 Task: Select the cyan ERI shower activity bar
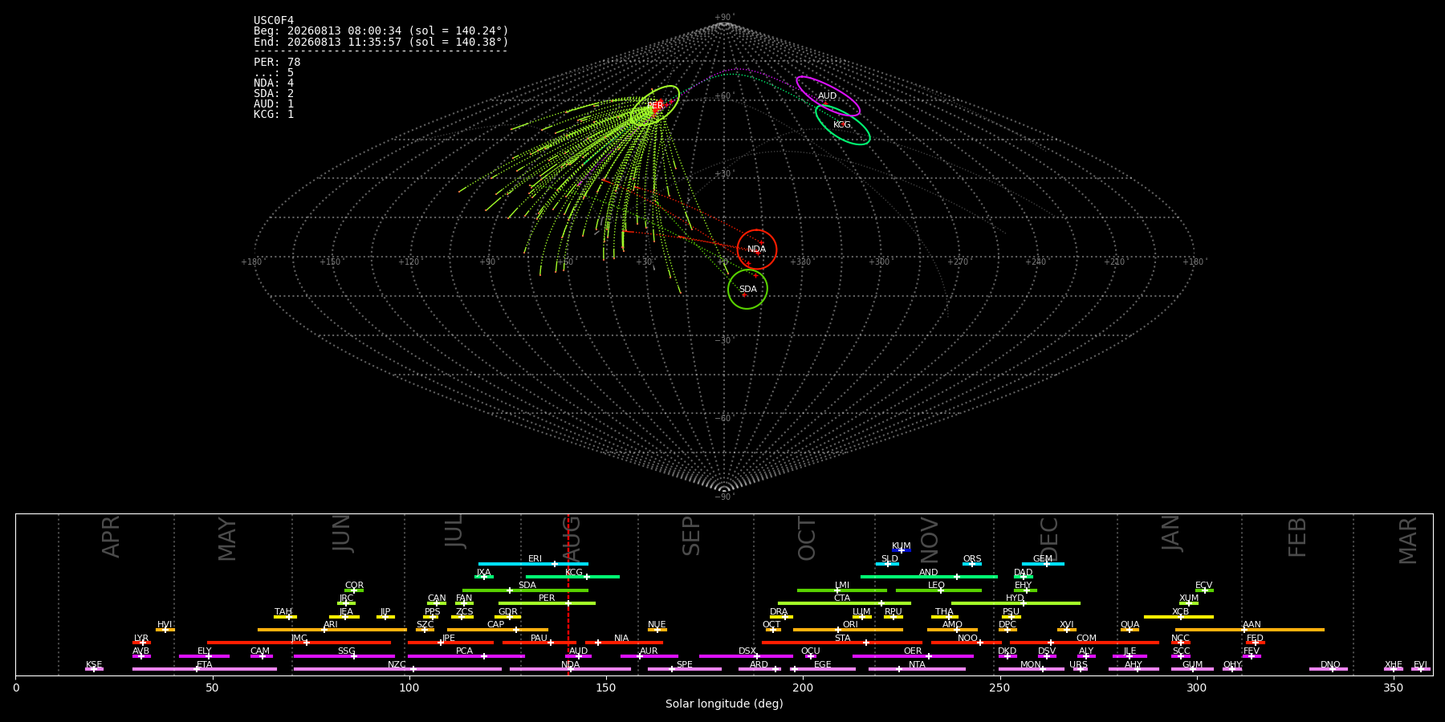point(533,564)
